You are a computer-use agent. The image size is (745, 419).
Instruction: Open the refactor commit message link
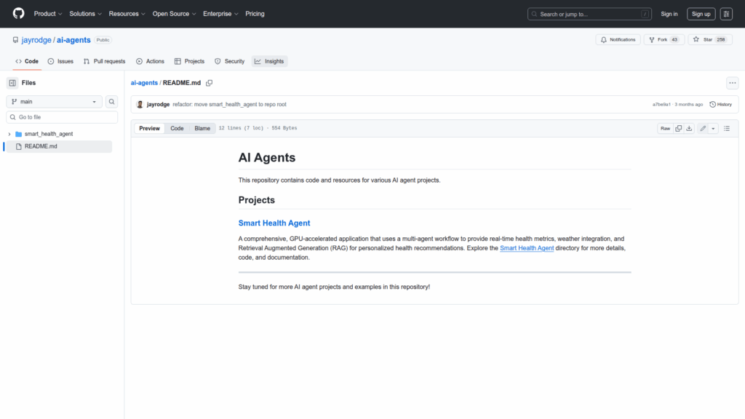click(x=229, y=105)
